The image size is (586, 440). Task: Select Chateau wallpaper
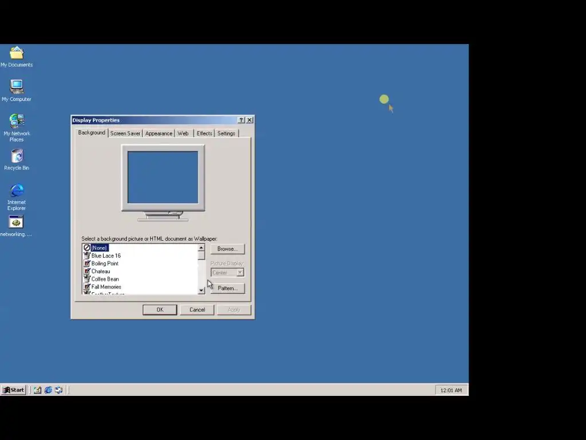point(101,271)
